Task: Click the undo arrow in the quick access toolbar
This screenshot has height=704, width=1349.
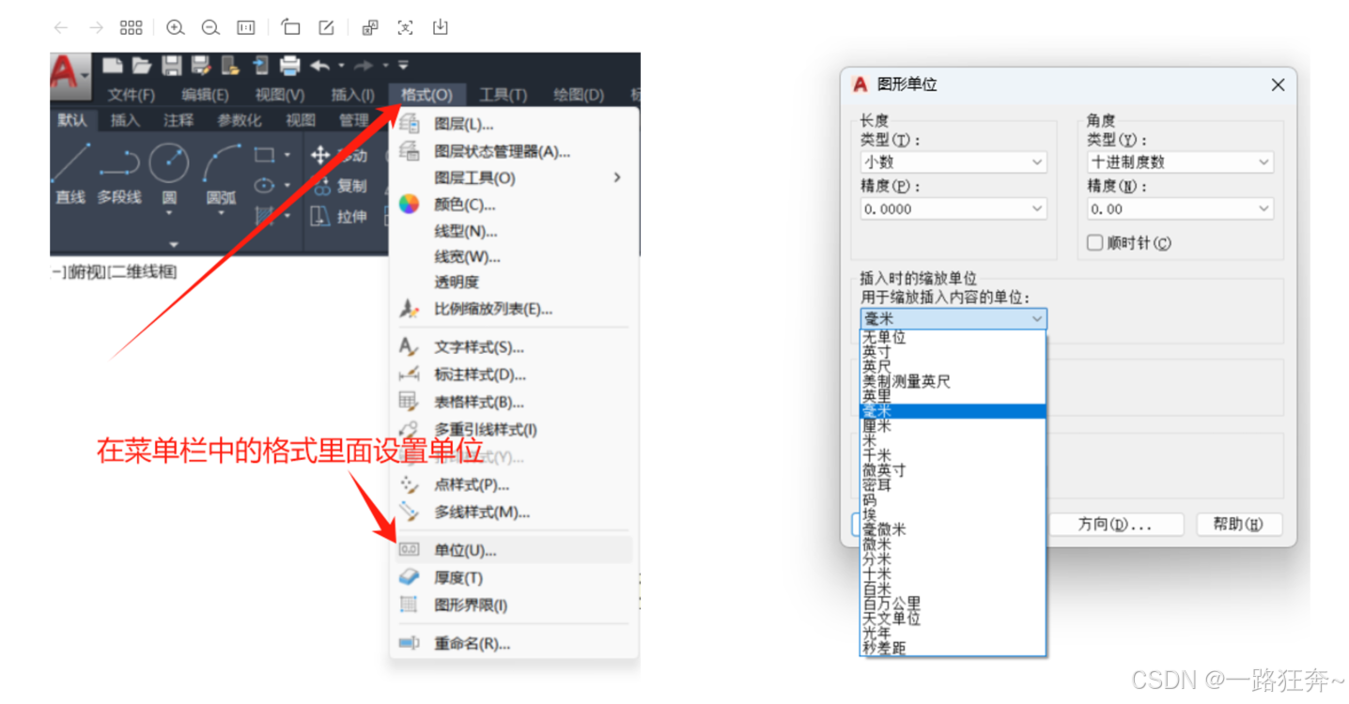Action: (320, 65)
